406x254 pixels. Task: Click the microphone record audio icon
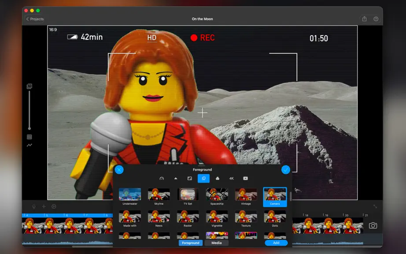point(33,206)
